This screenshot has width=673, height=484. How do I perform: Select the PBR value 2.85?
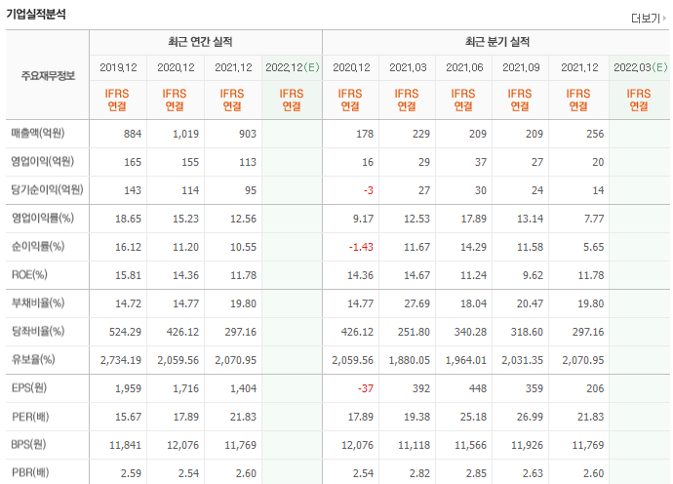click(476, 473)
